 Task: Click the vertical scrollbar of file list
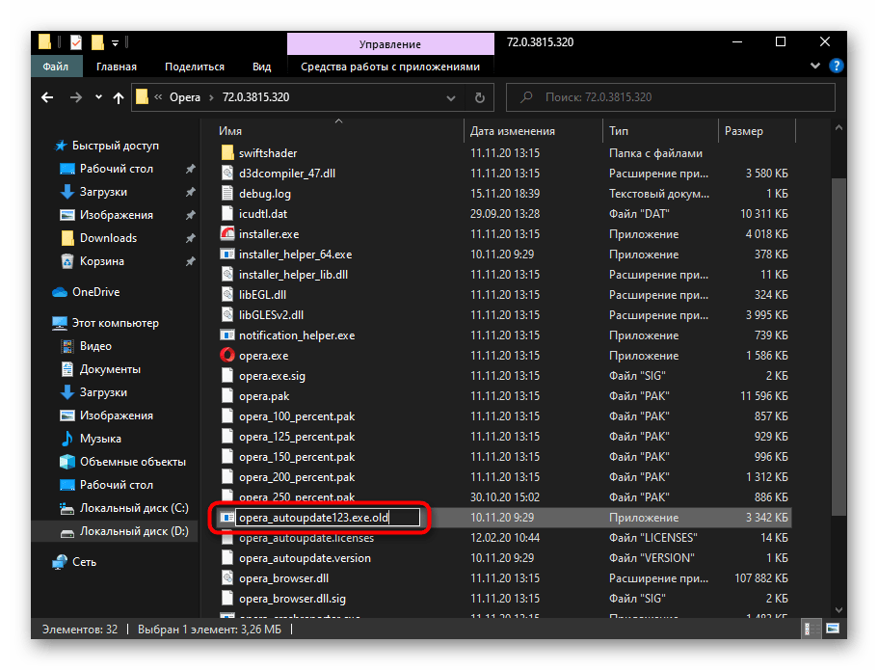point(838,289)
